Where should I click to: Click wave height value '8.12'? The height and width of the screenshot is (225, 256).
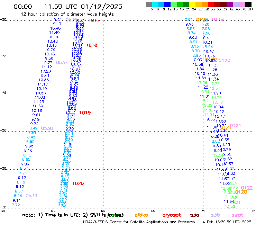(x=27, y=155)
